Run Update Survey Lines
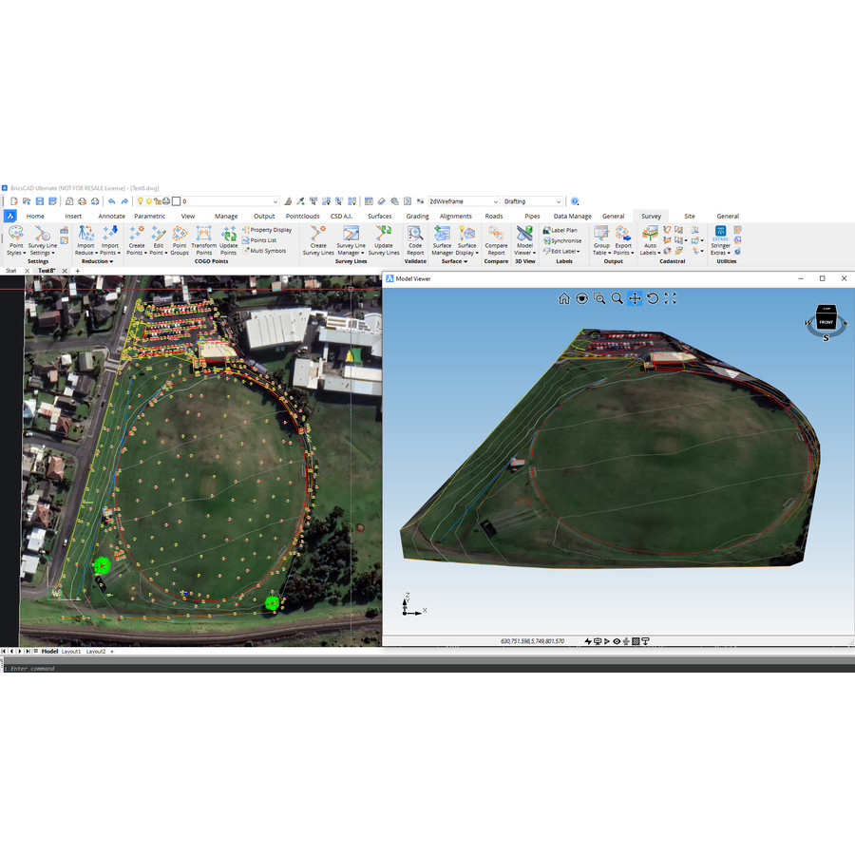The height and width of the screenshot is (855, 855). tap(384, 240)
